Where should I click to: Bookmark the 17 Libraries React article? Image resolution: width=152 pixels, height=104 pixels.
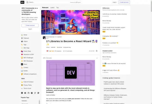(x=96, y=51)
